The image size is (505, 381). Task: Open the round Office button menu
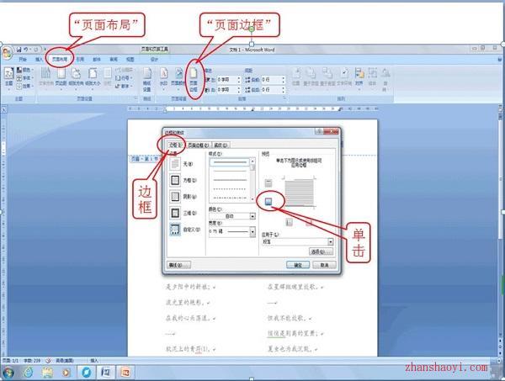pos(7,52)
